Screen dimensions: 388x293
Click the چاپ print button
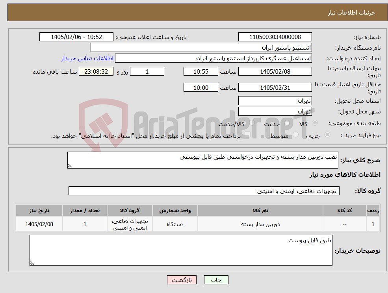click(x=216, y=280)
